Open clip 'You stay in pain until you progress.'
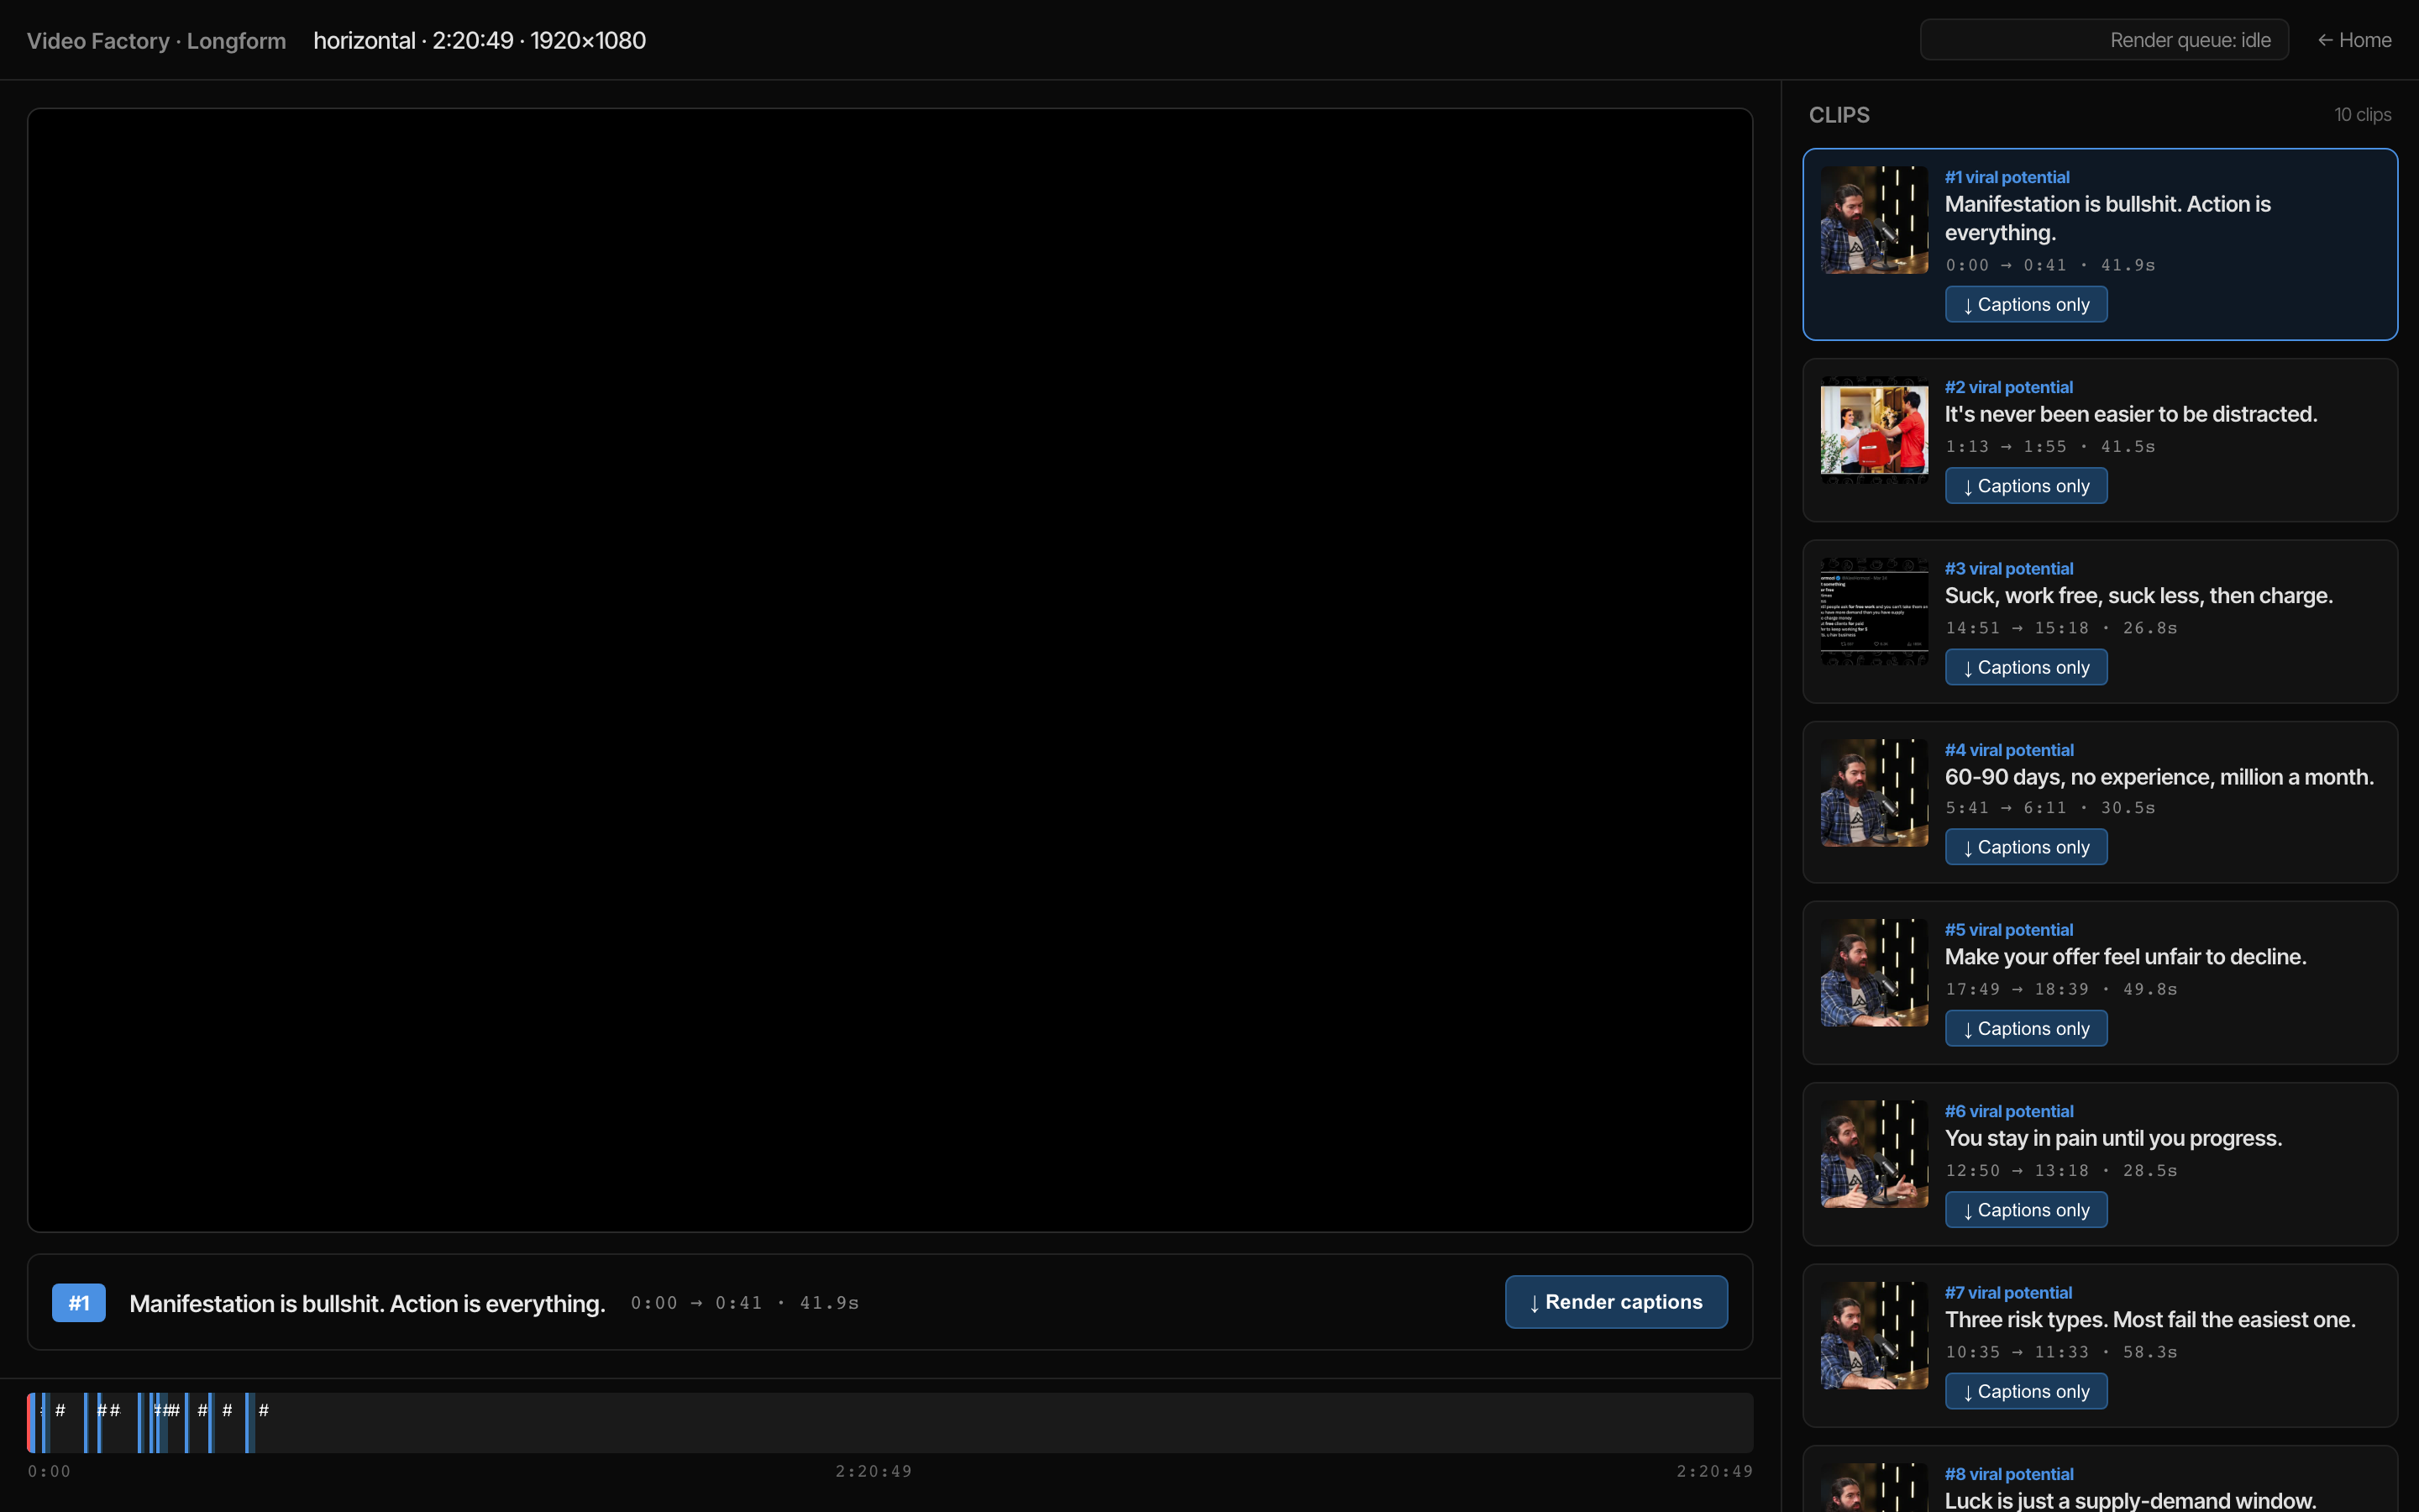The image size is (2419, 1512). (2113, 1138)
